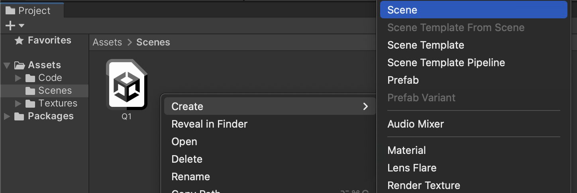
Task: Click the Scenes folder icon in tree
Action: 30,91
